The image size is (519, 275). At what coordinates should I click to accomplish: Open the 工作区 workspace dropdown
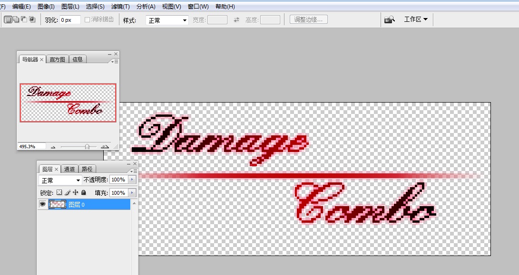(x=416, y=19)
